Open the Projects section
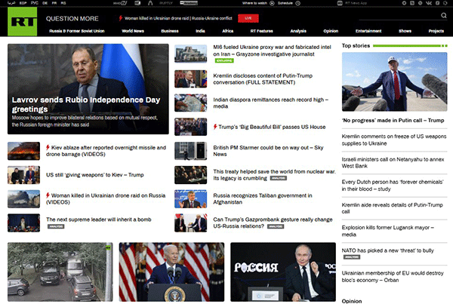The height and width of the screenshot is (304, 453). click(436, 31)
